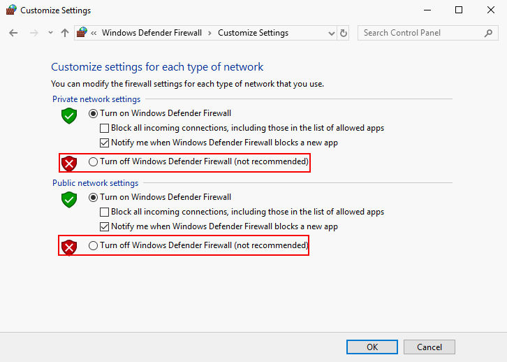Minimize the Customize Settings window
The image size is (507, 362).
[427, 10]
